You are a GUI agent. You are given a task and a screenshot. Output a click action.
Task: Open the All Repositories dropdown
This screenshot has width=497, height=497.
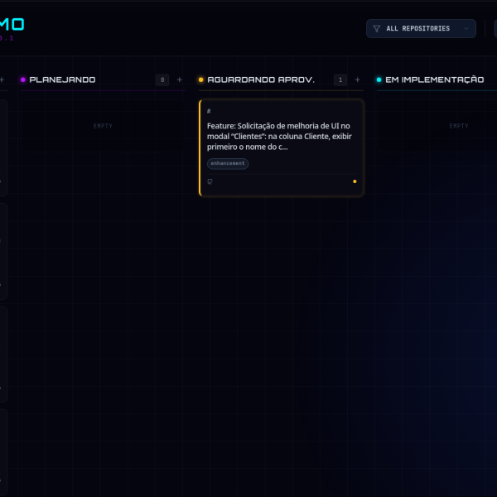[421, 29]
